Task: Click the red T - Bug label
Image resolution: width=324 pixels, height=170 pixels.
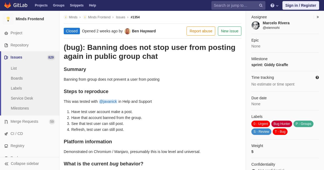Action: (280, 132)
